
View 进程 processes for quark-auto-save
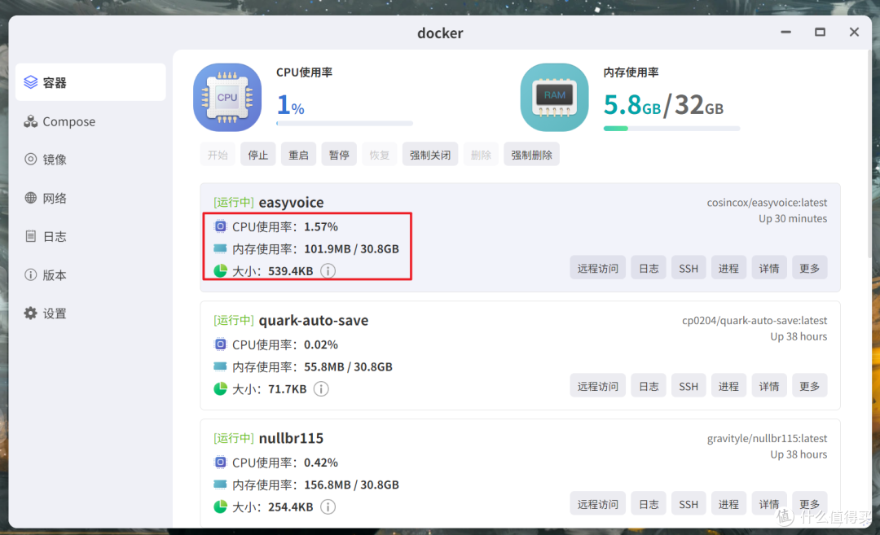[728, 386]
